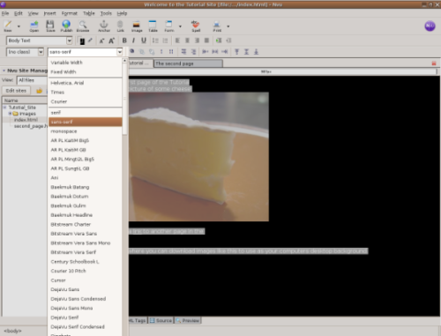This screenshot has width=441, height=336.
Task: Expand the images folder in site tree
Action: [11, 114]
